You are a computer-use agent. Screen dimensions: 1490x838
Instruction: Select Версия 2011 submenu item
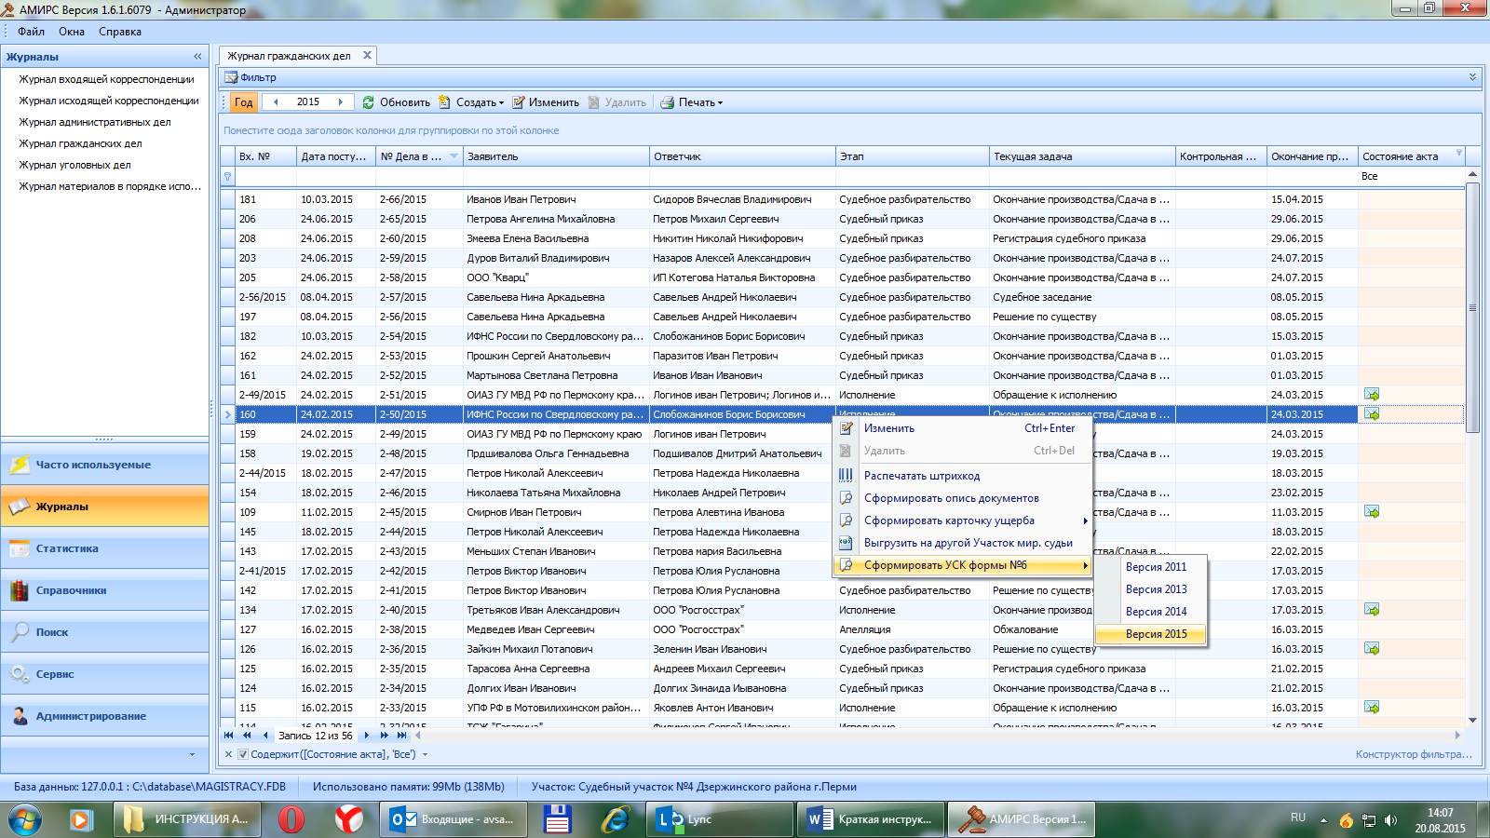[1151, 567]
